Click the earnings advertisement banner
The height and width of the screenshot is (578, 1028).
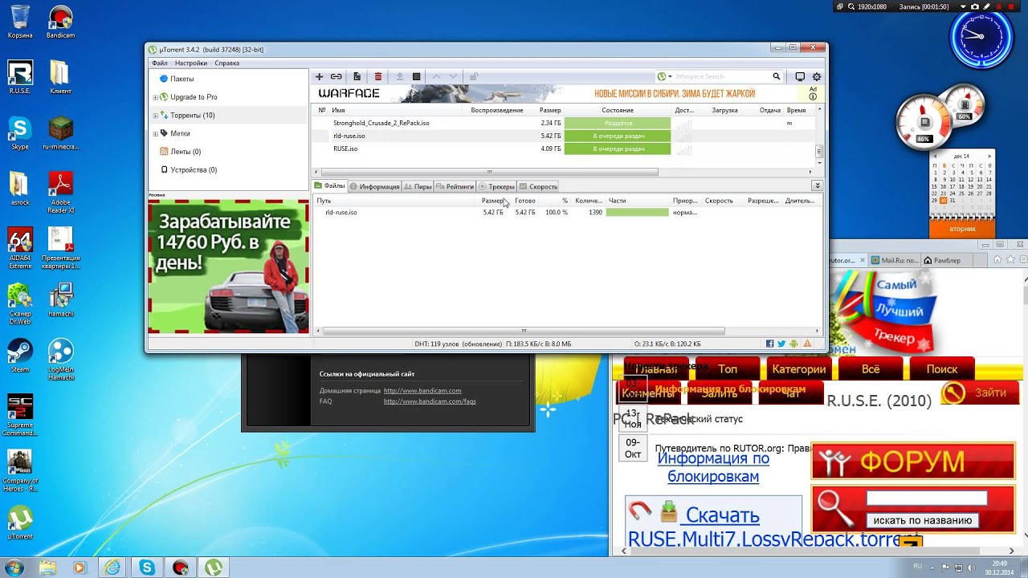[x=228, y=267]
